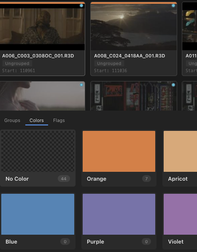Viewport: 197px width, 252px height.
Task: Click blue dot on the neon signs clip
Action: tap(173, 85)
